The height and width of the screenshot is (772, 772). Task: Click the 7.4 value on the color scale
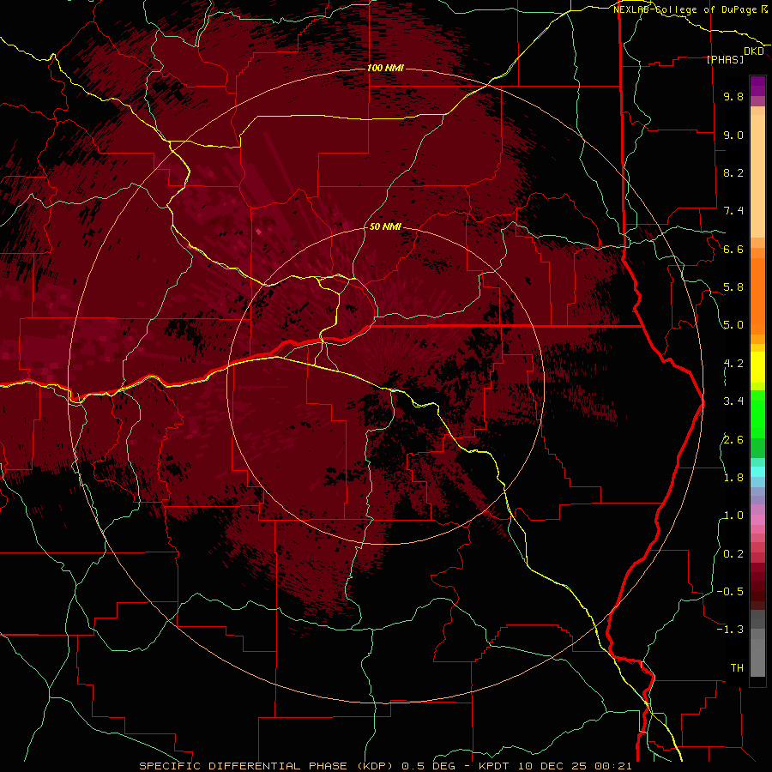[733, 211]
